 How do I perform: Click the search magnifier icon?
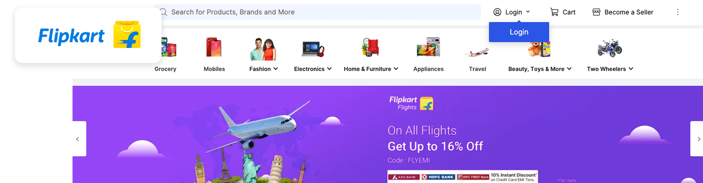point(164,12)
